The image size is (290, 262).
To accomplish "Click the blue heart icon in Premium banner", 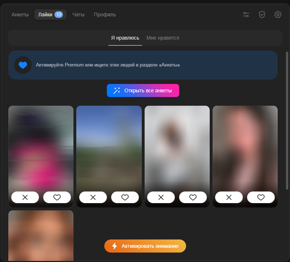I will coord(23,65).
